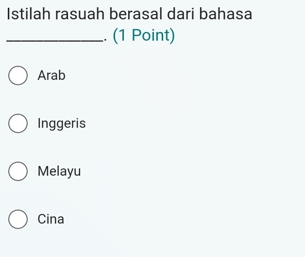Click the number '1' in the score label
The image size is (305, 257).
point(122,35)
